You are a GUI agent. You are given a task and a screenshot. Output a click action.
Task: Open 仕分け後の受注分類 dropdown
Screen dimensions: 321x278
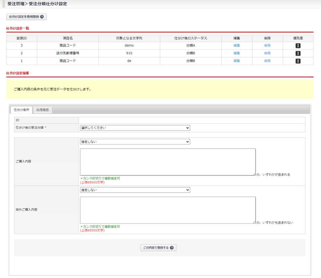[135, 128]
